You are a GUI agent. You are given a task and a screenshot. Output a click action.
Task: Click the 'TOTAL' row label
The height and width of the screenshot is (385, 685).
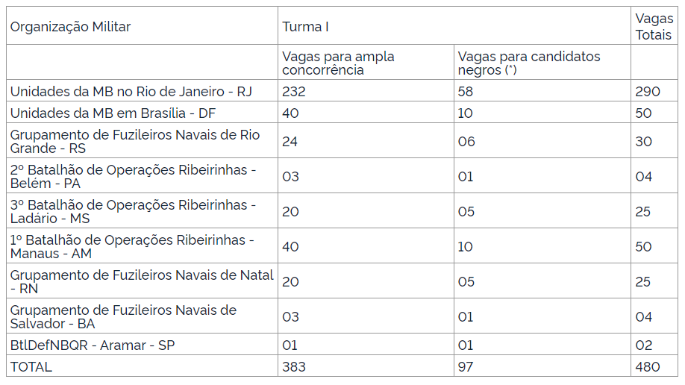[31, 367]
